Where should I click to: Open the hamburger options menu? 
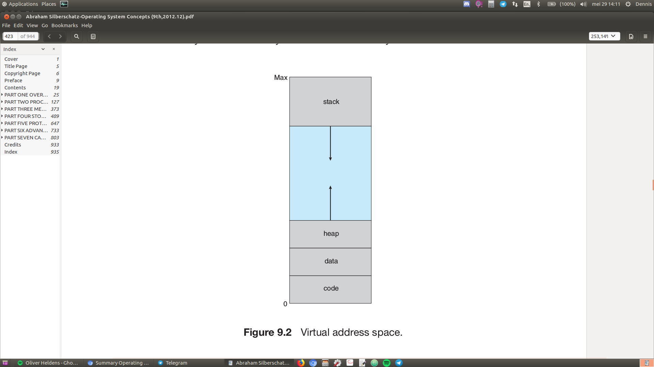pyautogui.click(x=645, y=36)
